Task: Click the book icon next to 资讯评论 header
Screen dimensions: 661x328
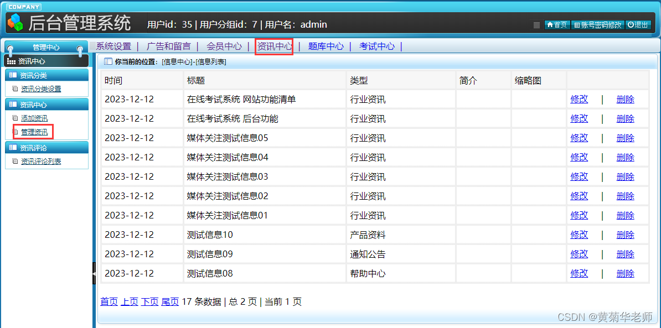Action: [x=13, y=148]
